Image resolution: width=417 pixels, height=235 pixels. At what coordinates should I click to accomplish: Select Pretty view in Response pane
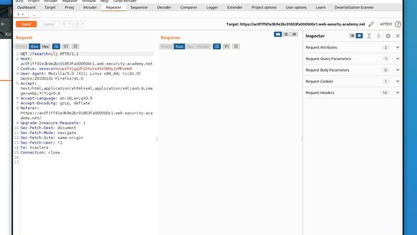tap(167, 46)
